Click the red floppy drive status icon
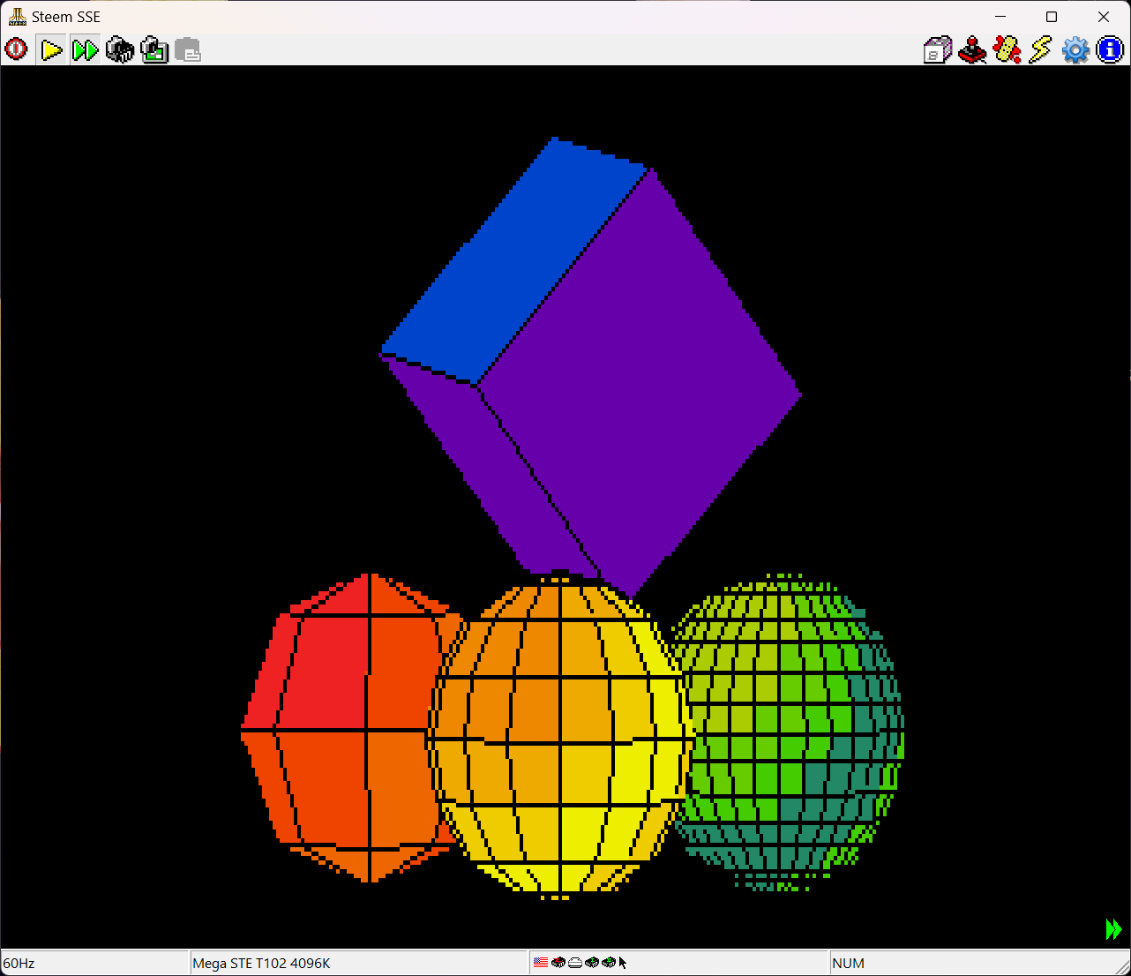 point(558,962)
